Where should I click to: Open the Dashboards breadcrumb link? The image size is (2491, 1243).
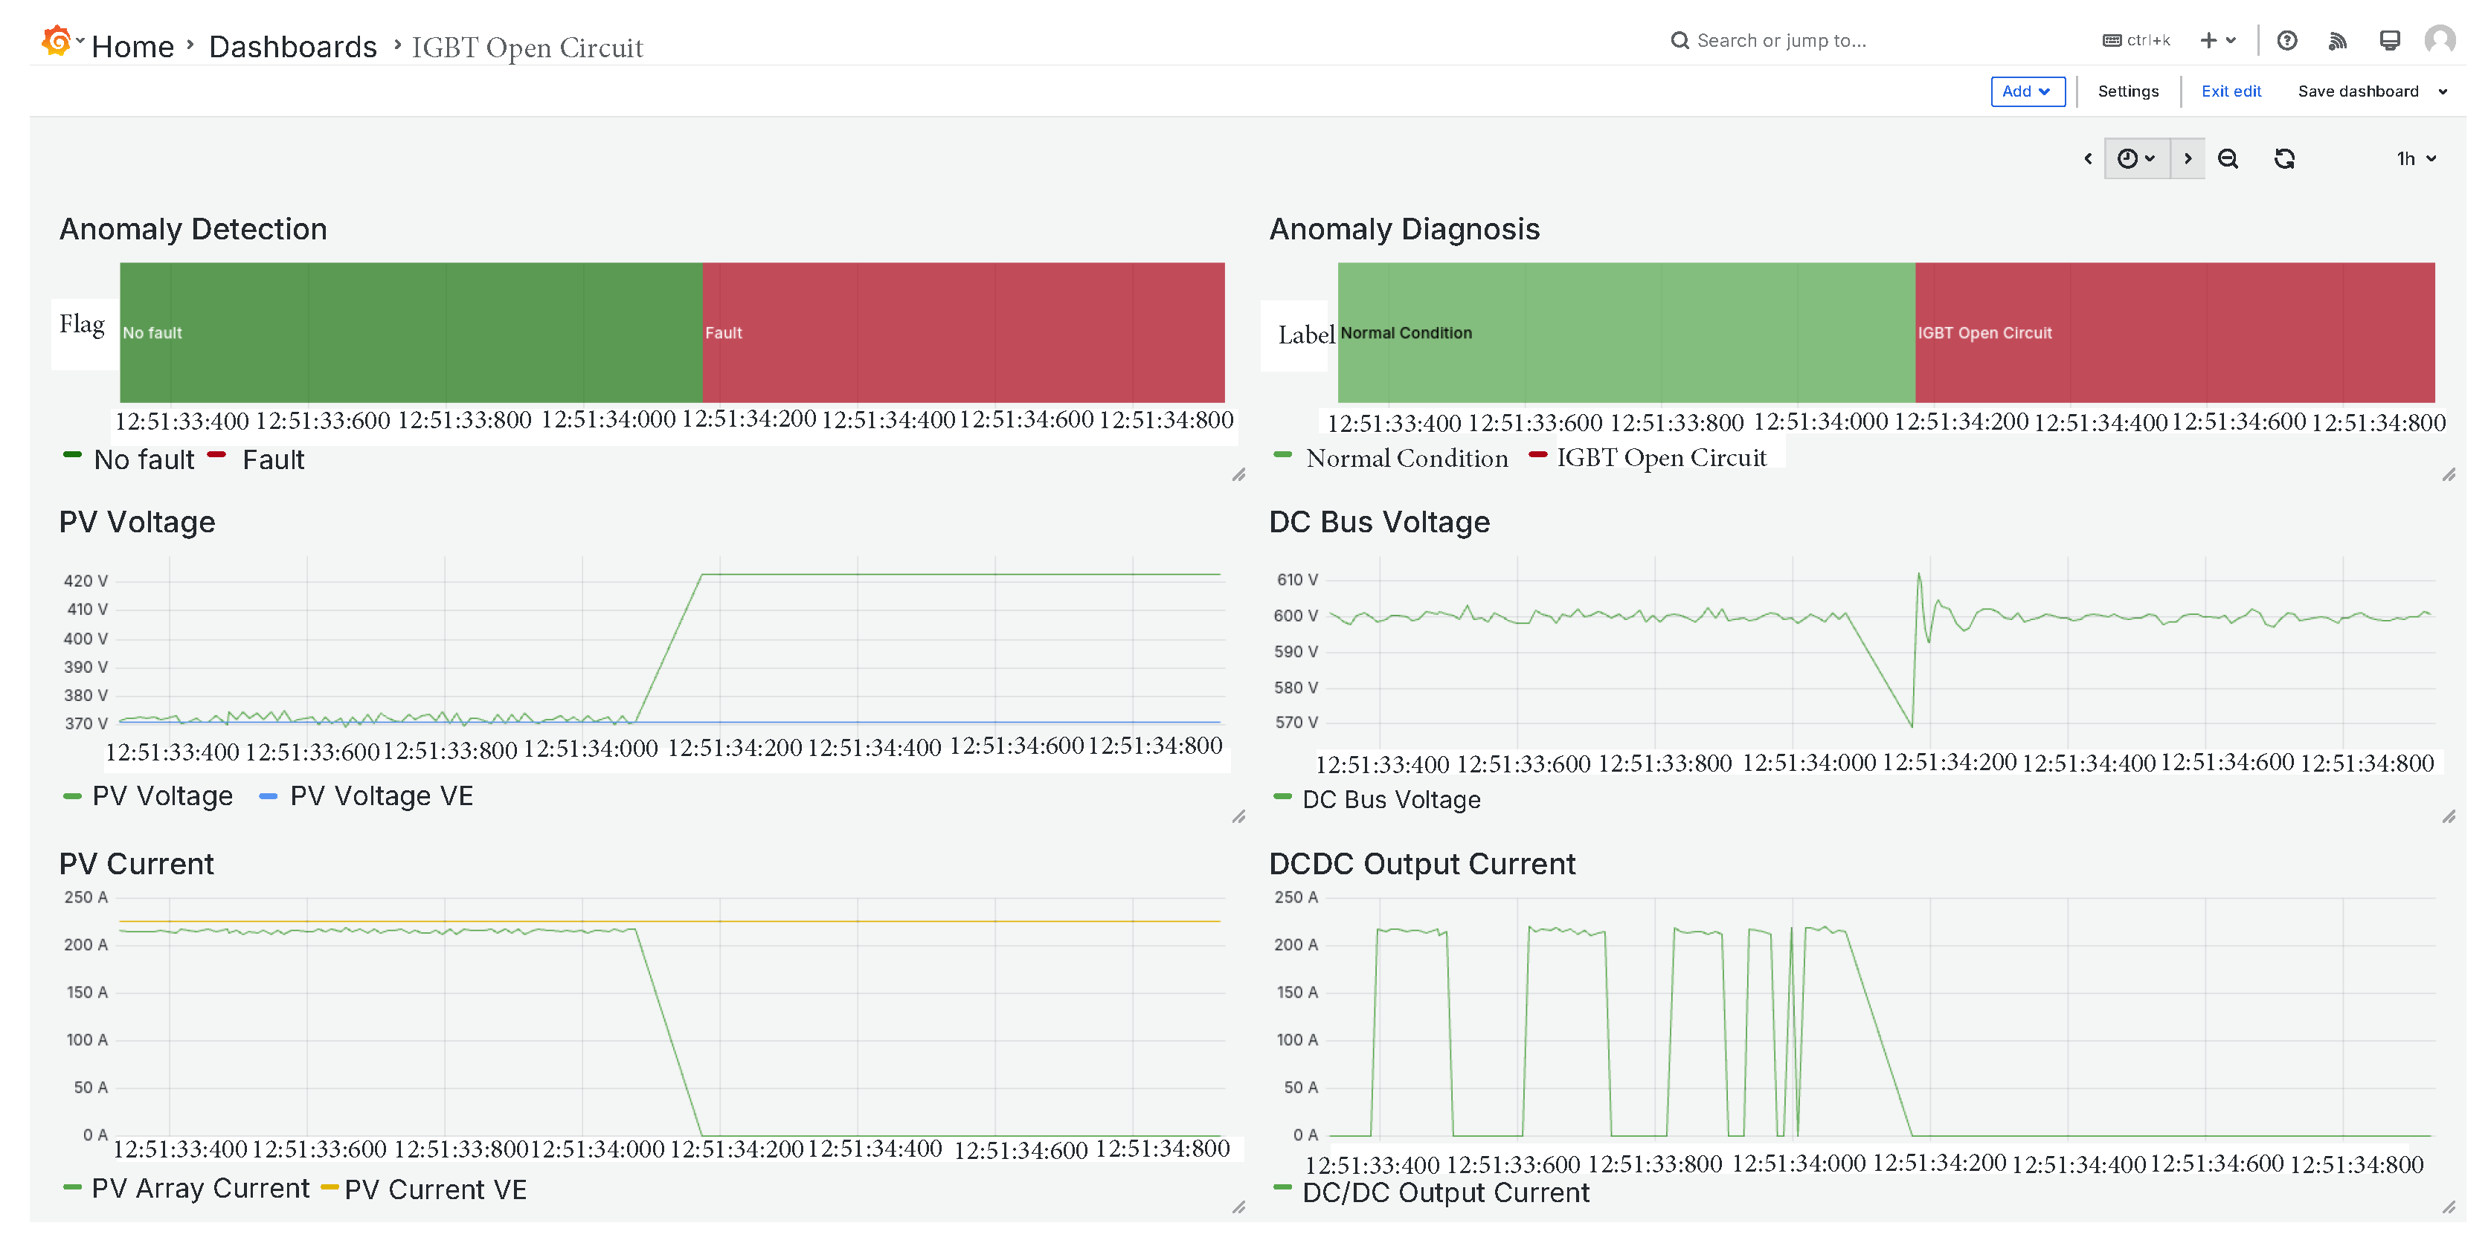click(292, 46)
